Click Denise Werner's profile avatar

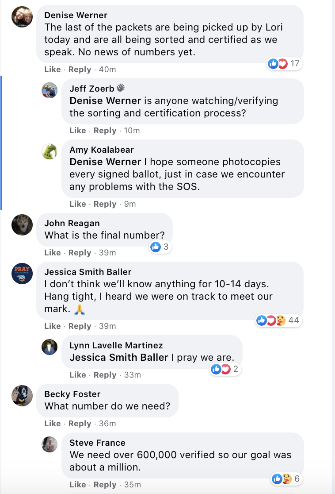(x=22, y=17)
